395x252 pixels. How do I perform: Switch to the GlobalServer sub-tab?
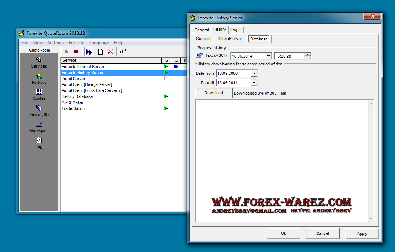pos(230,39)
